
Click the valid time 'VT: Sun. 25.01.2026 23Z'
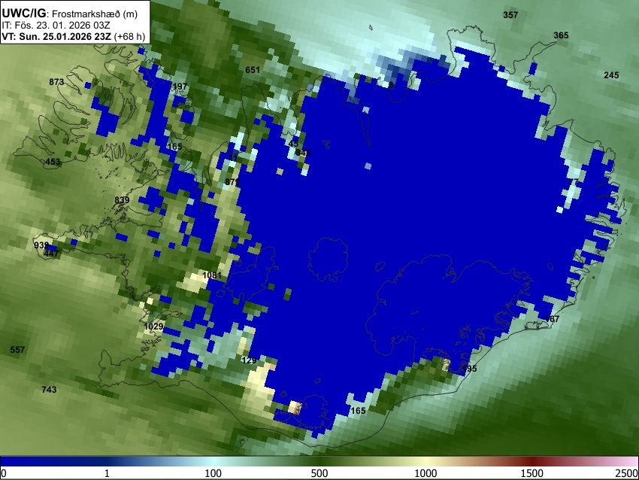(x=56, y=36)
